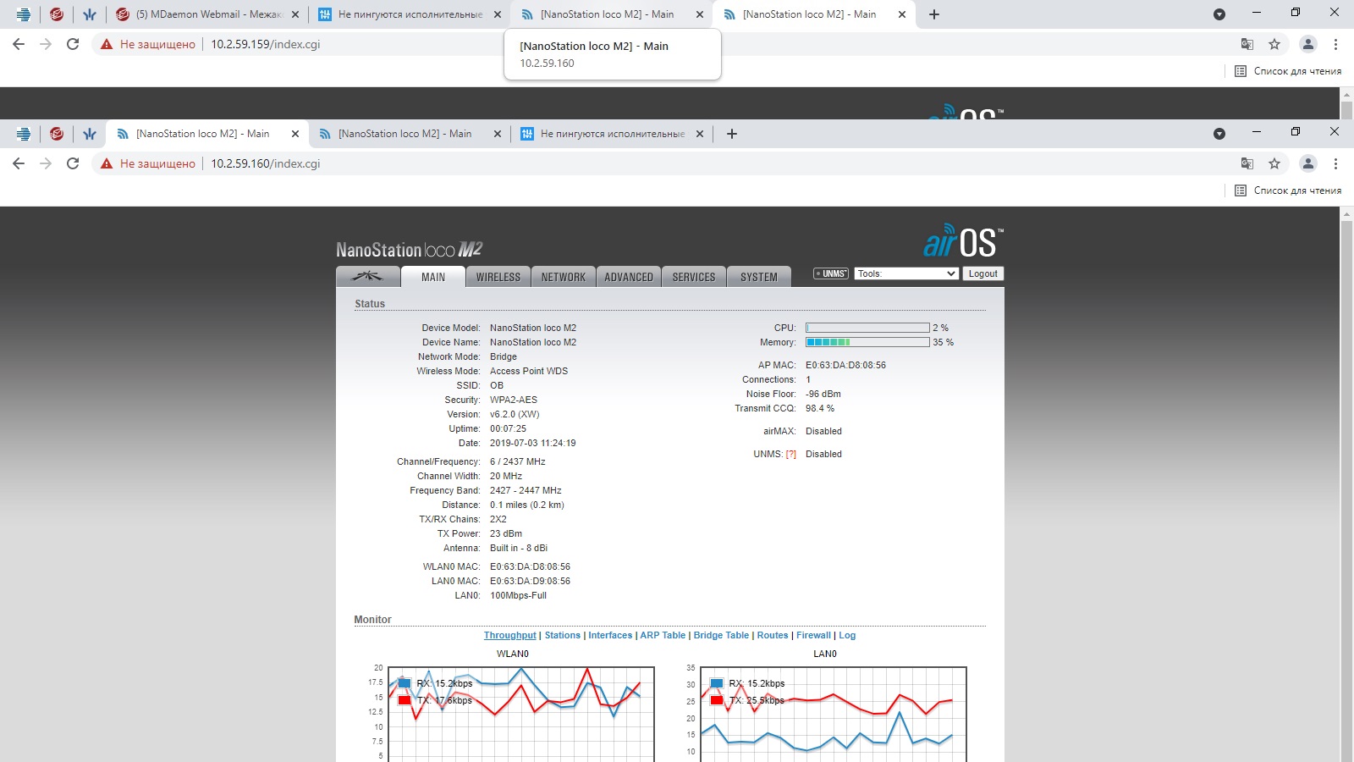The width and height of the screenshot is (1354, 762).
Task: Click the 'Не защищено' warning triangle for 10.2.59.160
Action: [107, 163]
